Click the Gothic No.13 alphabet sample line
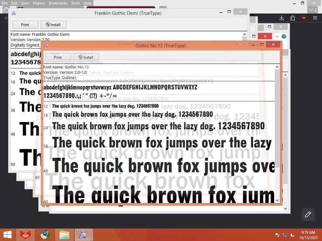Screen dimensions: 322x241 pos(120,87)
